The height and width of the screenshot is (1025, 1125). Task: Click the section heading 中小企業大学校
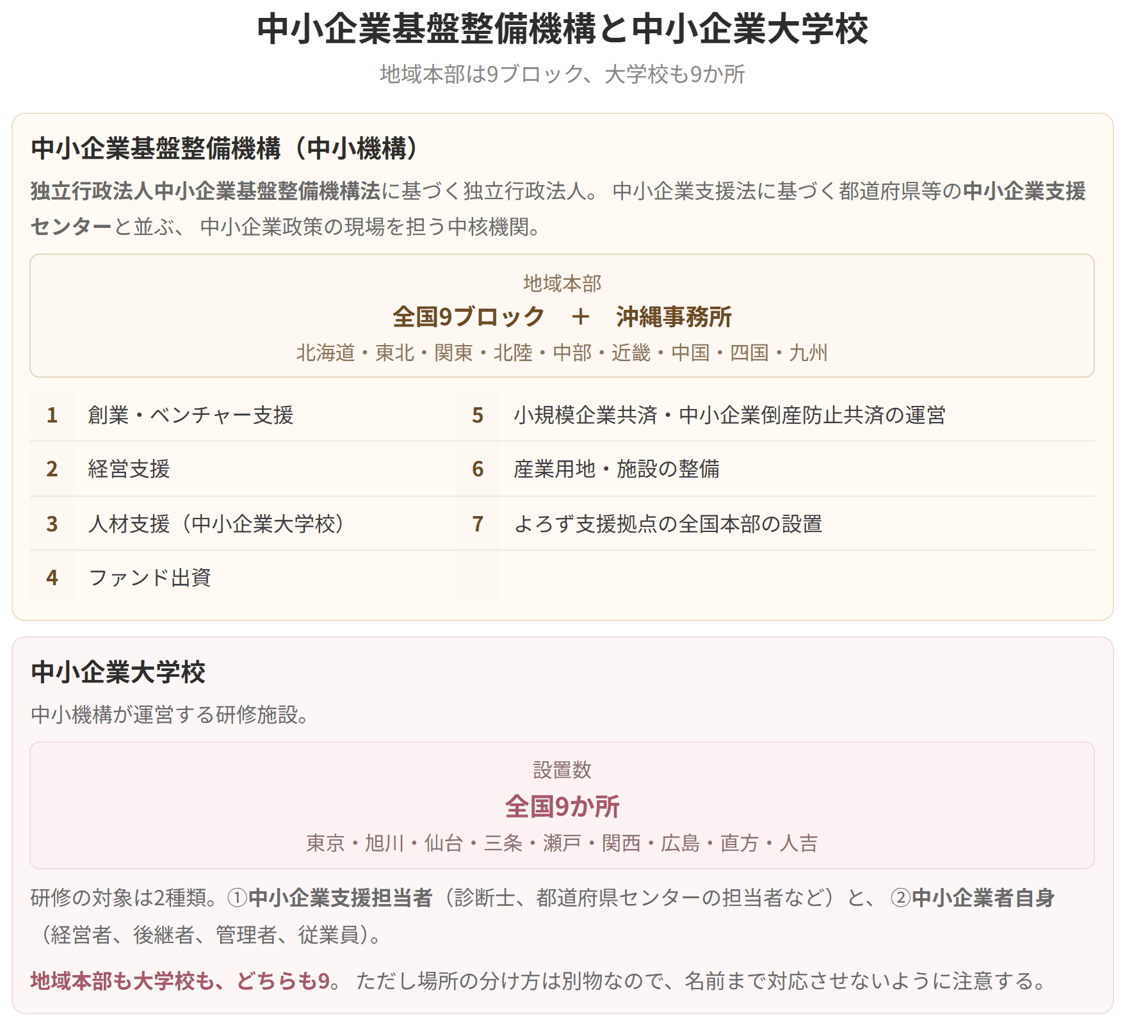coord(118,672)
